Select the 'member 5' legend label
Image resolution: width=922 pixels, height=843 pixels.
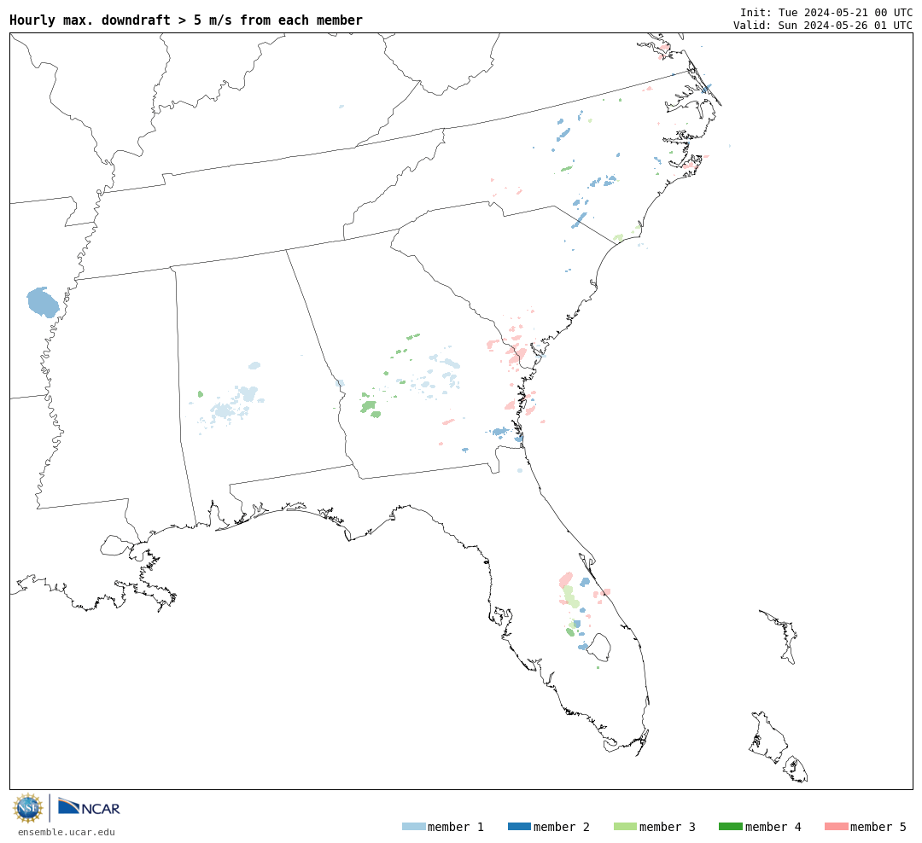tap(878, 827)
